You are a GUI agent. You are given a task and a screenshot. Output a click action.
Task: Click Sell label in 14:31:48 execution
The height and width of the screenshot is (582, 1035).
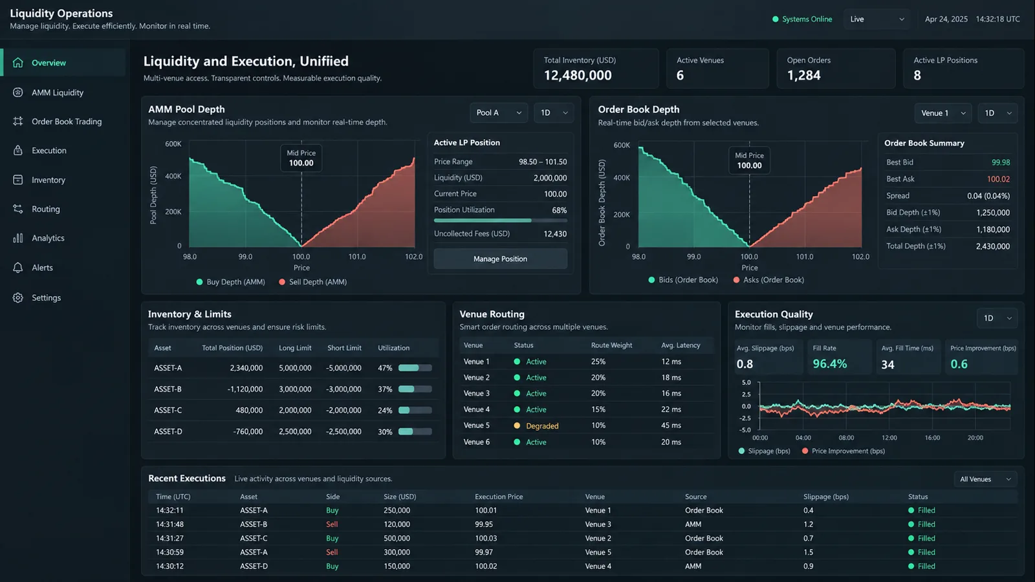point(332,524)
